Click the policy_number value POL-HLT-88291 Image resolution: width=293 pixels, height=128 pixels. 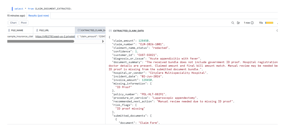click(153, 94)
